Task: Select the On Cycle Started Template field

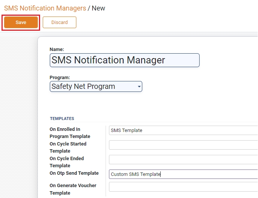Action: click(x=183, y=145)
